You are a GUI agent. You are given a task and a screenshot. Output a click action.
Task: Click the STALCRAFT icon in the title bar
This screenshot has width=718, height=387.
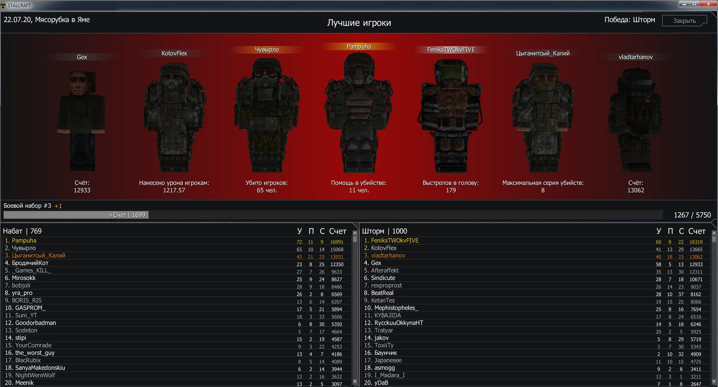(3, 5)
